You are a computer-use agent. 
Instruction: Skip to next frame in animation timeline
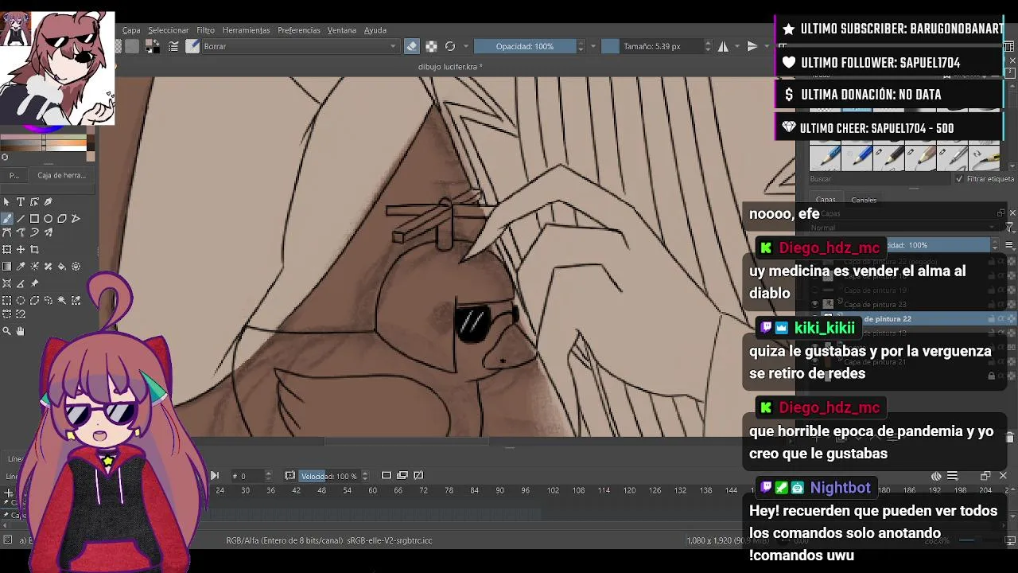[x=214, y=476]
